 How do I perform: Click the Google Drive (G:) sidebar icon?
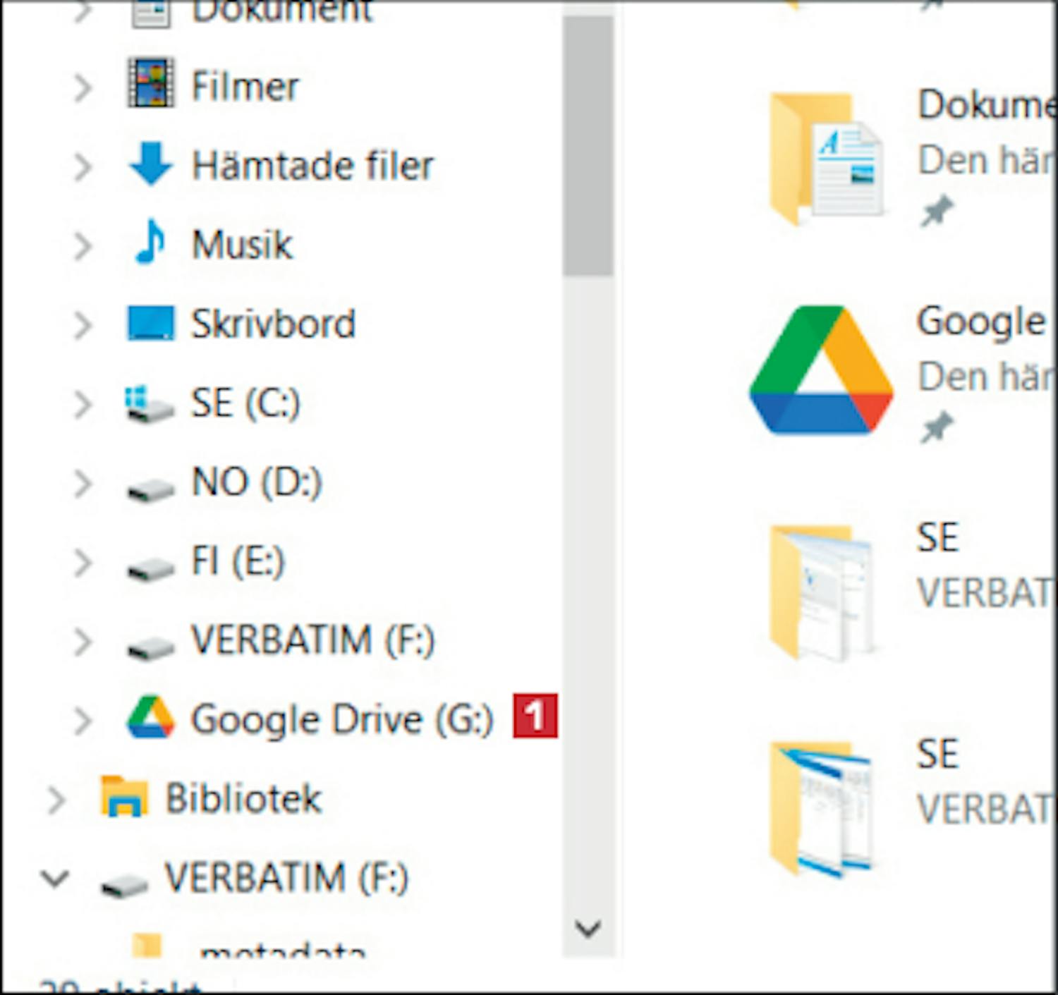point(150,718)
